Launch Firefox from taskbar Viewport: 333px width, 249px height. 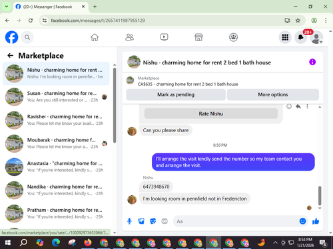88,242
